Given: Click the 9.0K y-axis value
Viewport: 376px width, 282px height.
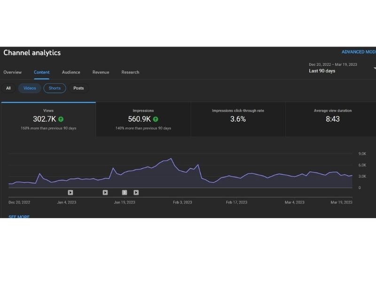Looking at the screenshot, I should point(362,154).
